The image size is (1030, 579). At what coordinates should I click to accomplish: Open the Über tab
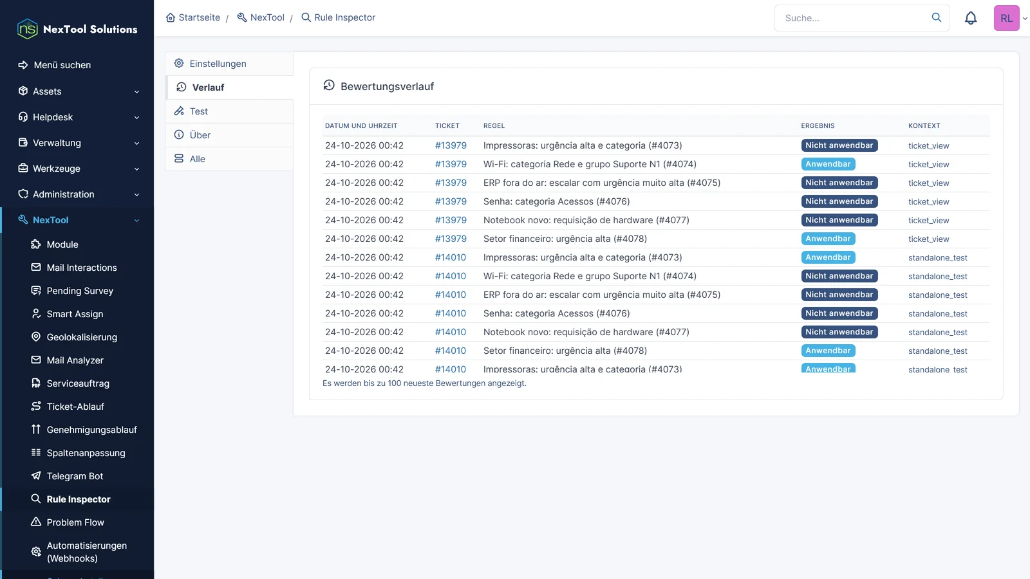coord(229,135)
